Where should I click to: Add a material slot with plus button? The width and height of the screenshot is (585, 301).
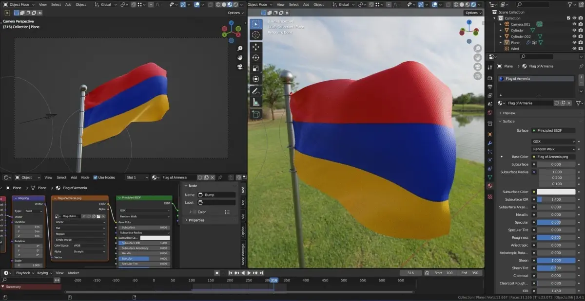tap(581, 78)
